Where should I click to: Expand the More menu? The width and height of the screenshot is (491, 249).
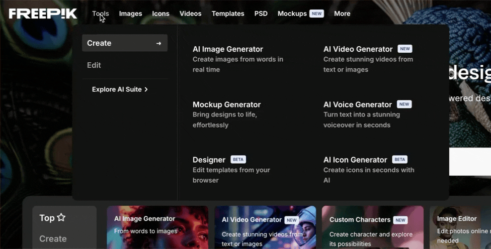tap(342, 14)
